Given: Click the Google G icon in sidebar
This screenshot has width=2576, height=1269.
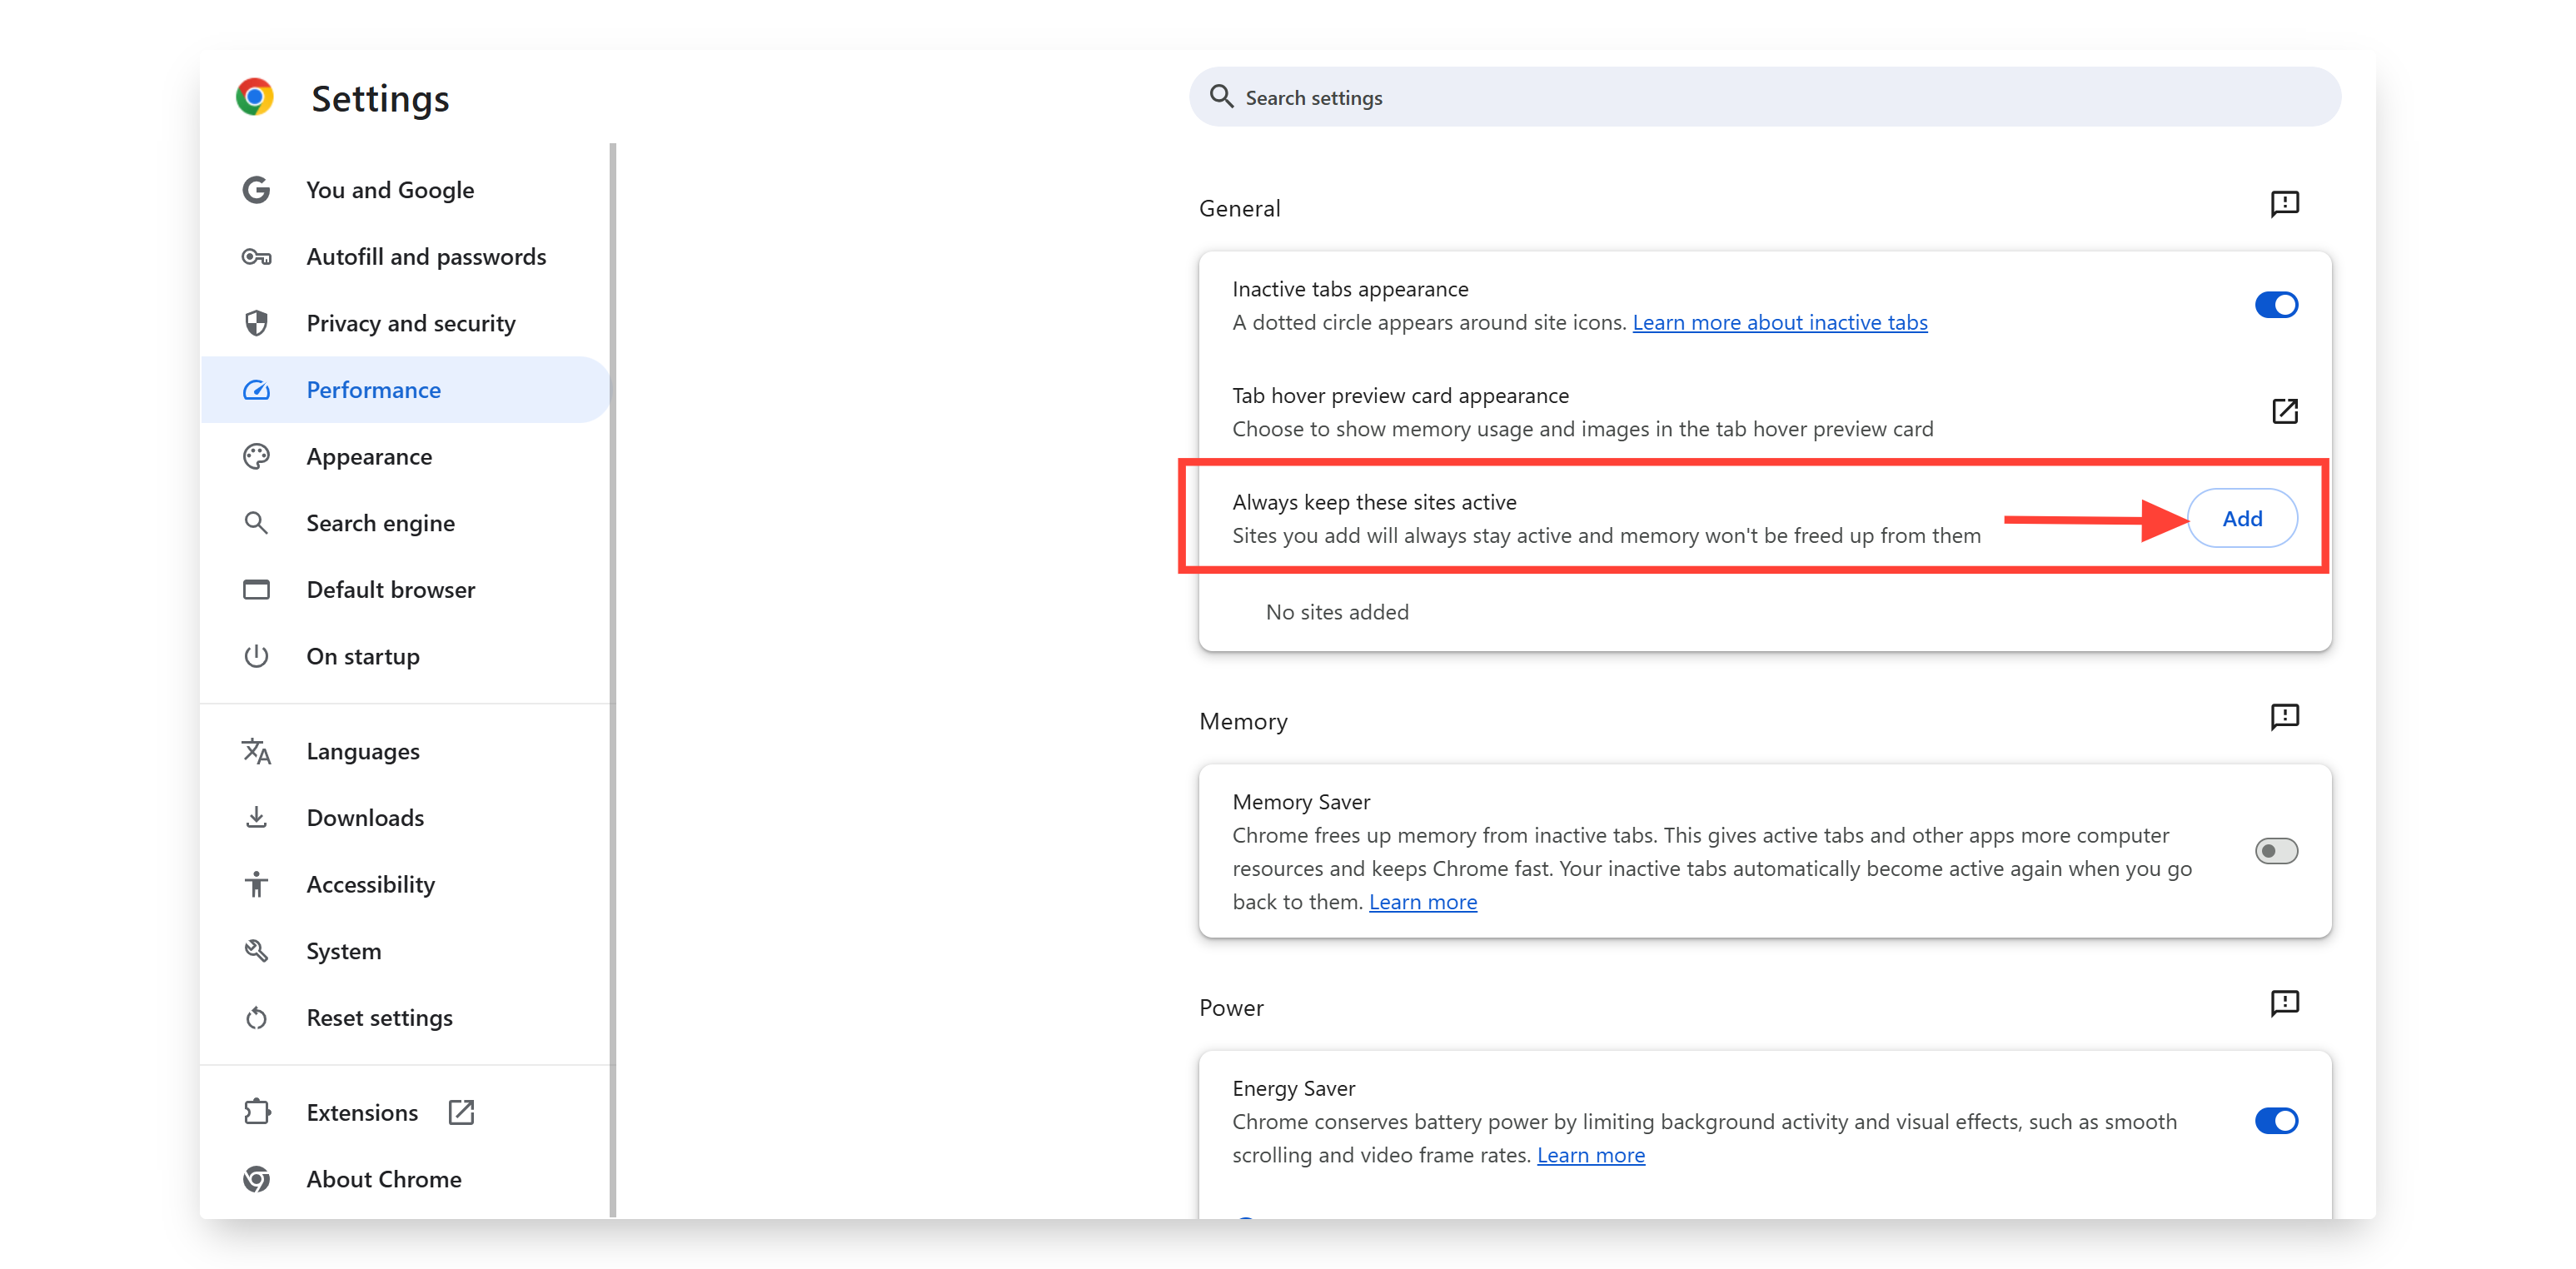Looking at the screenshot, I should pos(256,190).
